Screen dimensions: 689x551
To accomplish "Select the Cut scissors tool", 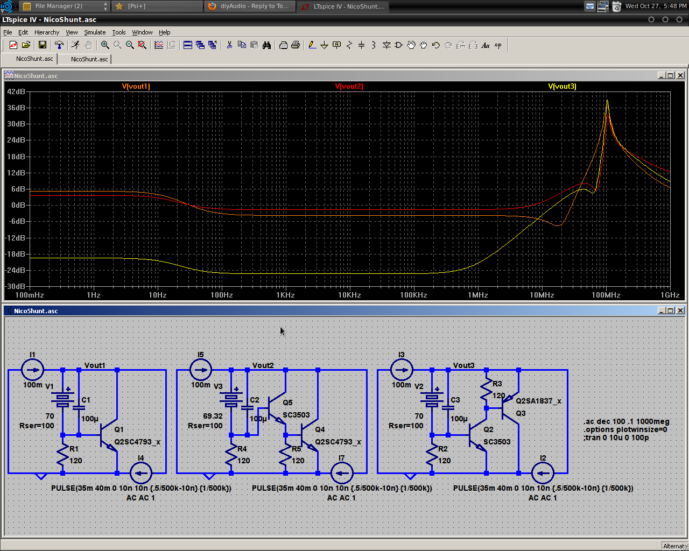I will [229, 45].
